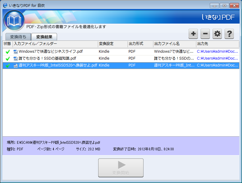
Task: Close the いきなりPDF window
Action: (234, 6)
